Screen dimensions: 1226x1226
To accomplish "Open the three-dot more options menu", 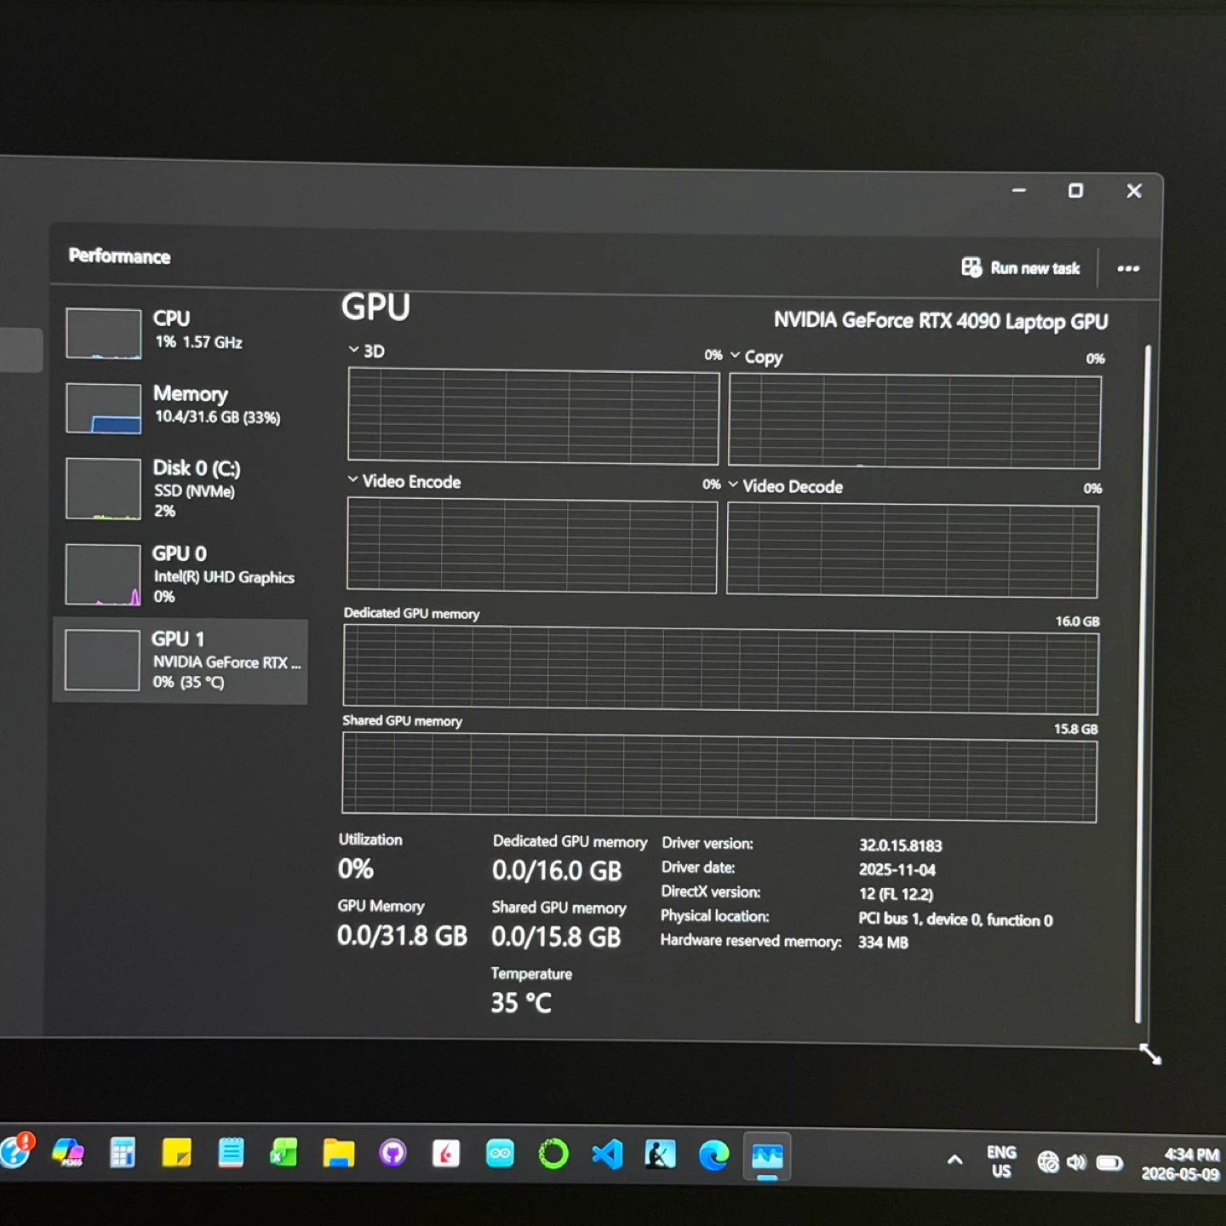I will point(1128,269).
